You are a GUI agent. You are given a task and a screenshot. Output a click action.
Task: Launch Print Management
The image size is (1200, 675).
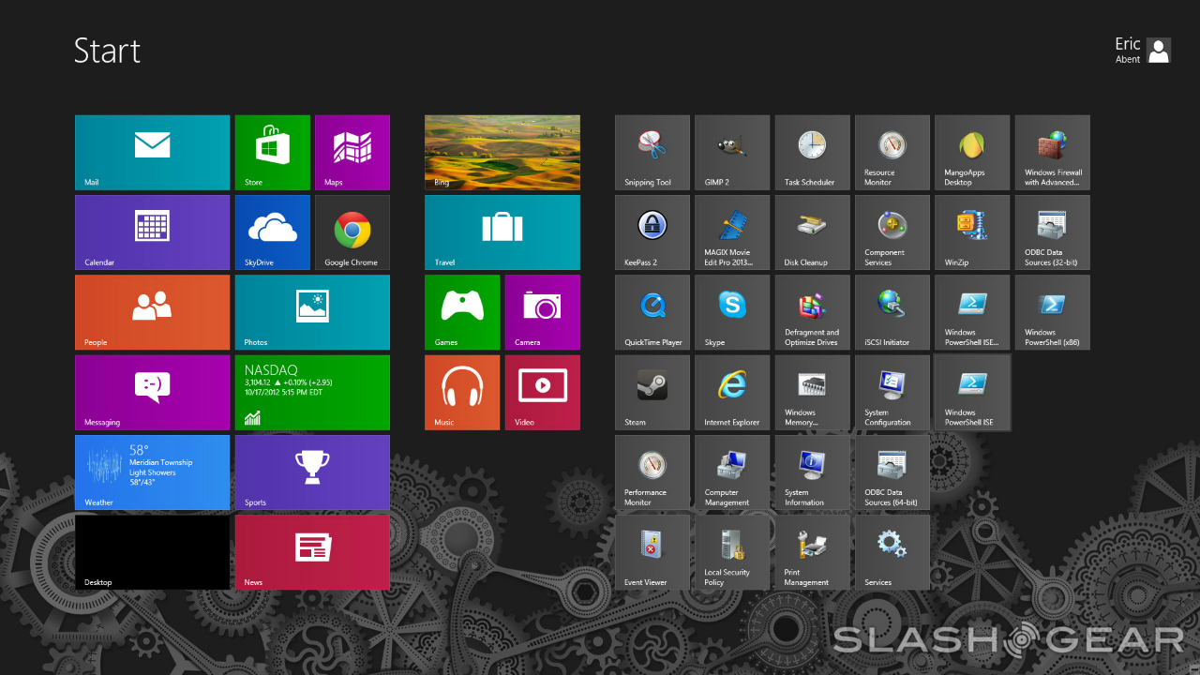[813, 552]
